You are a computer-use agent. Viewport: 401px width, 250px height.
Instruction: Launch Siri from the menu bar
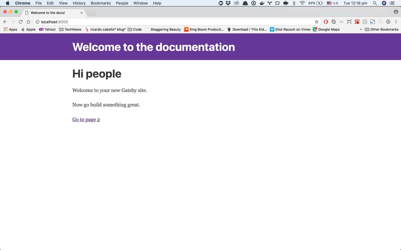coord(384,3)
